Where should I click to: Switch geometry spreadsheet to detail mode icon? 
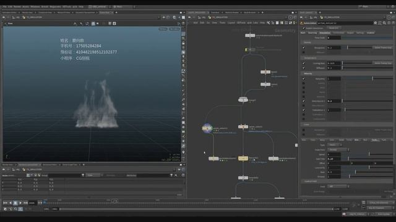click(x=39, y=175)
